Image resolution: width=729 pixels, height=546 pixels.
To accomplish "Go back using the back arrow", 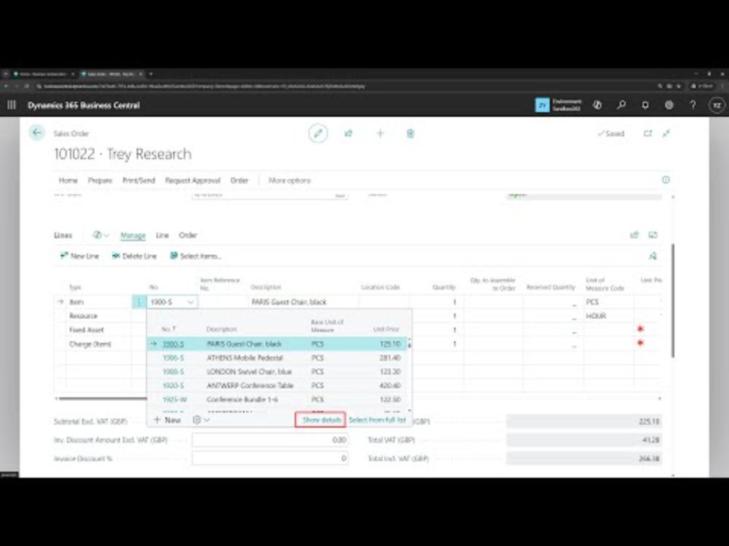I will click(36, 132).
